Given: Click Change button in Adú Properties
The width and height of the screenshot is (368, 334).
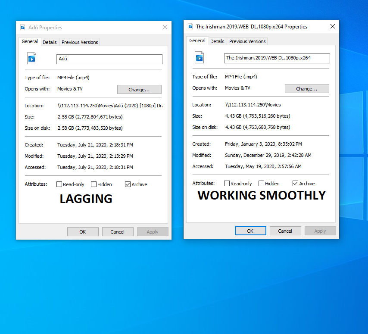Looking at the screenshot, I should tap(139, 90).
